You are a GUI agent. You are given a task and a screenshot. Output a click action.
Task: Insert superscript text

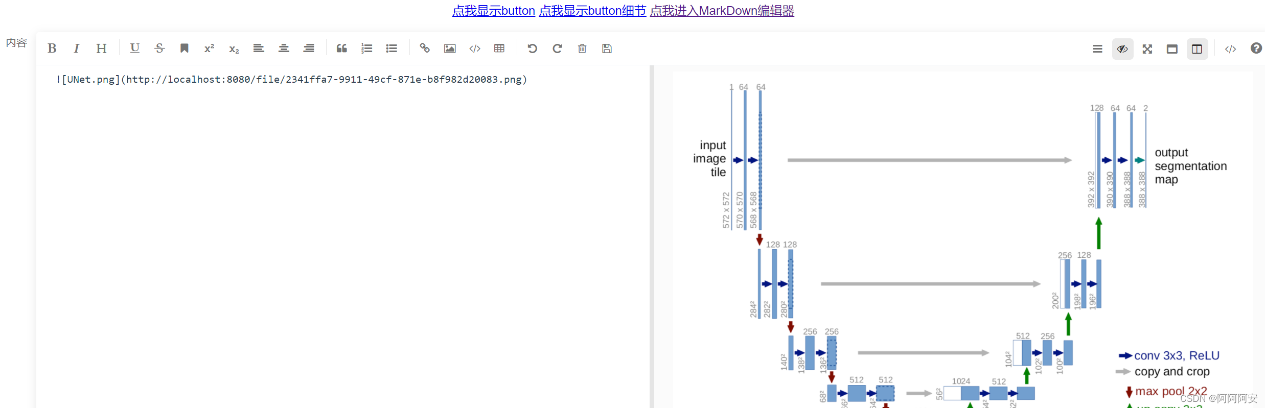[209, 49]
